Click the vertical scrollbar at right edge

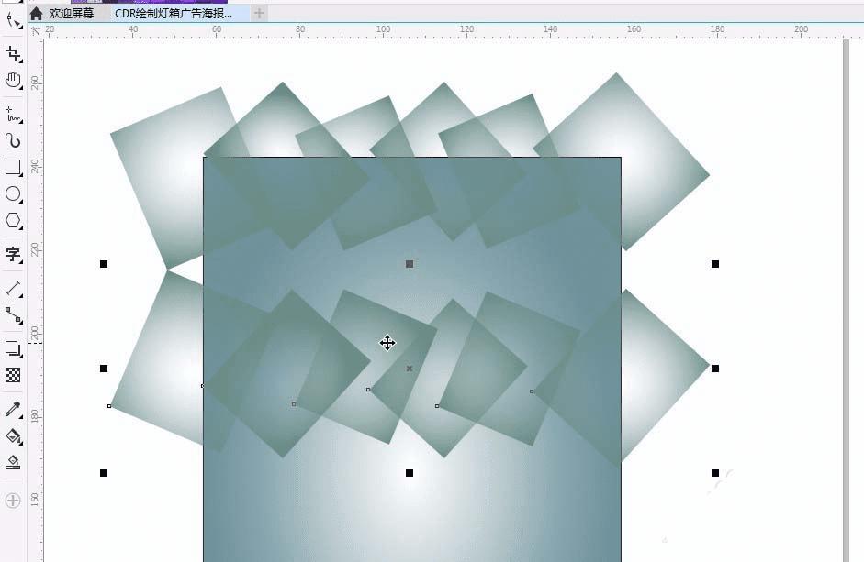[846, 300]
